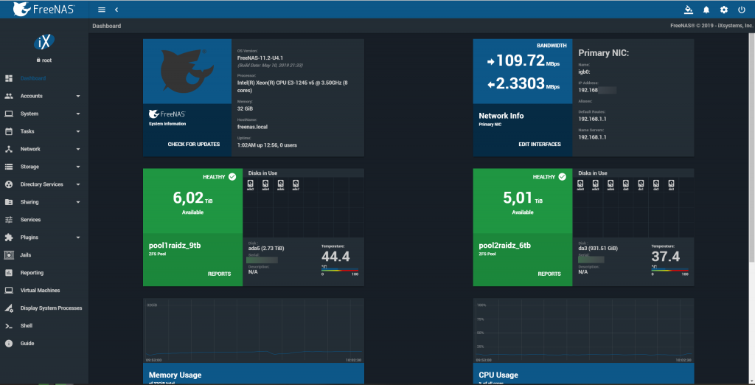The image size is (755, 385).
Task: Click the 2.3303 MBps bandwidth value
Action: pyautogui.click(x=523, y=84)
